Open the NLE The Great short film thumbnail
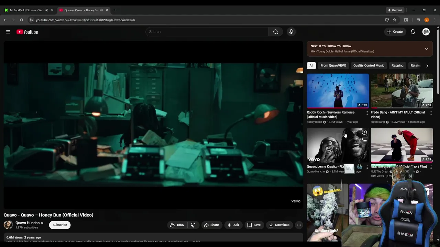Viewport: 440px width, 247px height. click(x=402, y=145)
